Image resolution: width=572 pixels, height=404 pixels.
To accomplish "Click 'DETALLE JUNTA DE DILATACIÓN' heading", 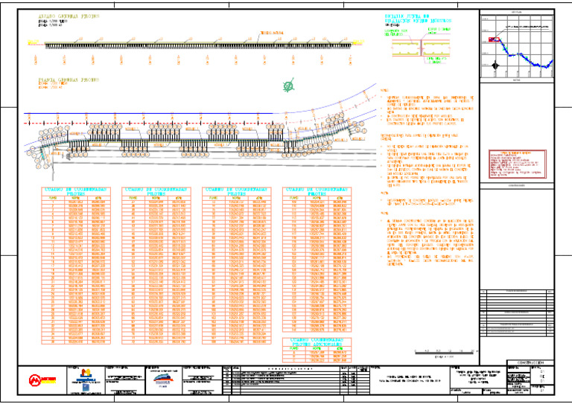I will tap(418, 19).
